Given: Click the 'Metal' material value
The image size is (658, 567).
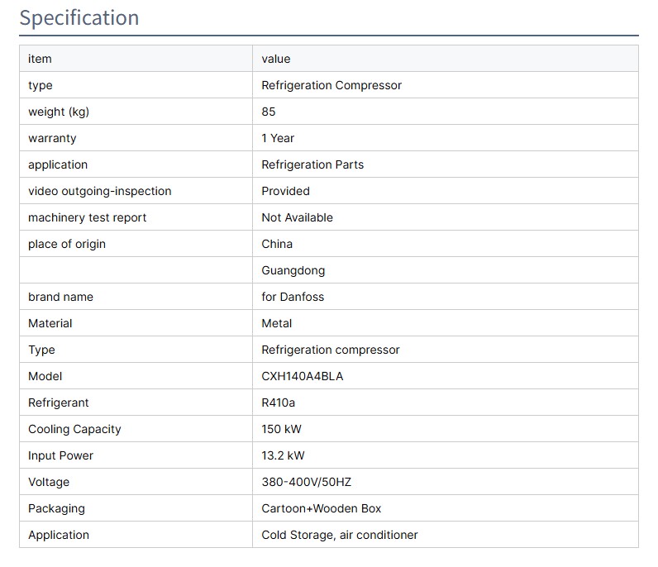Looking at the screenshot, I should pos(276,323).
